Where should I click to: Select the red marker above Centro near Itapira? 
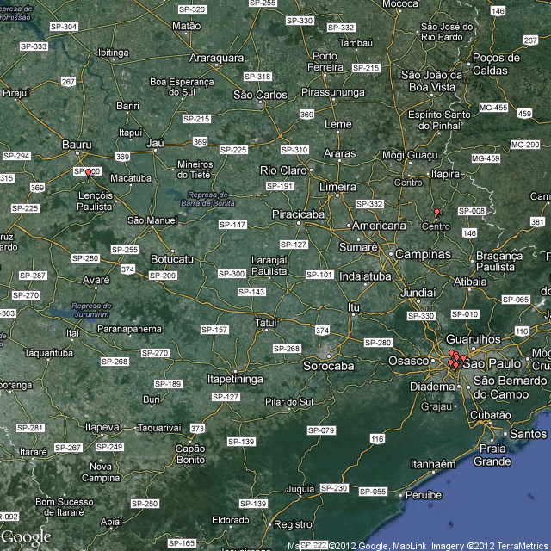coord(436,213)
